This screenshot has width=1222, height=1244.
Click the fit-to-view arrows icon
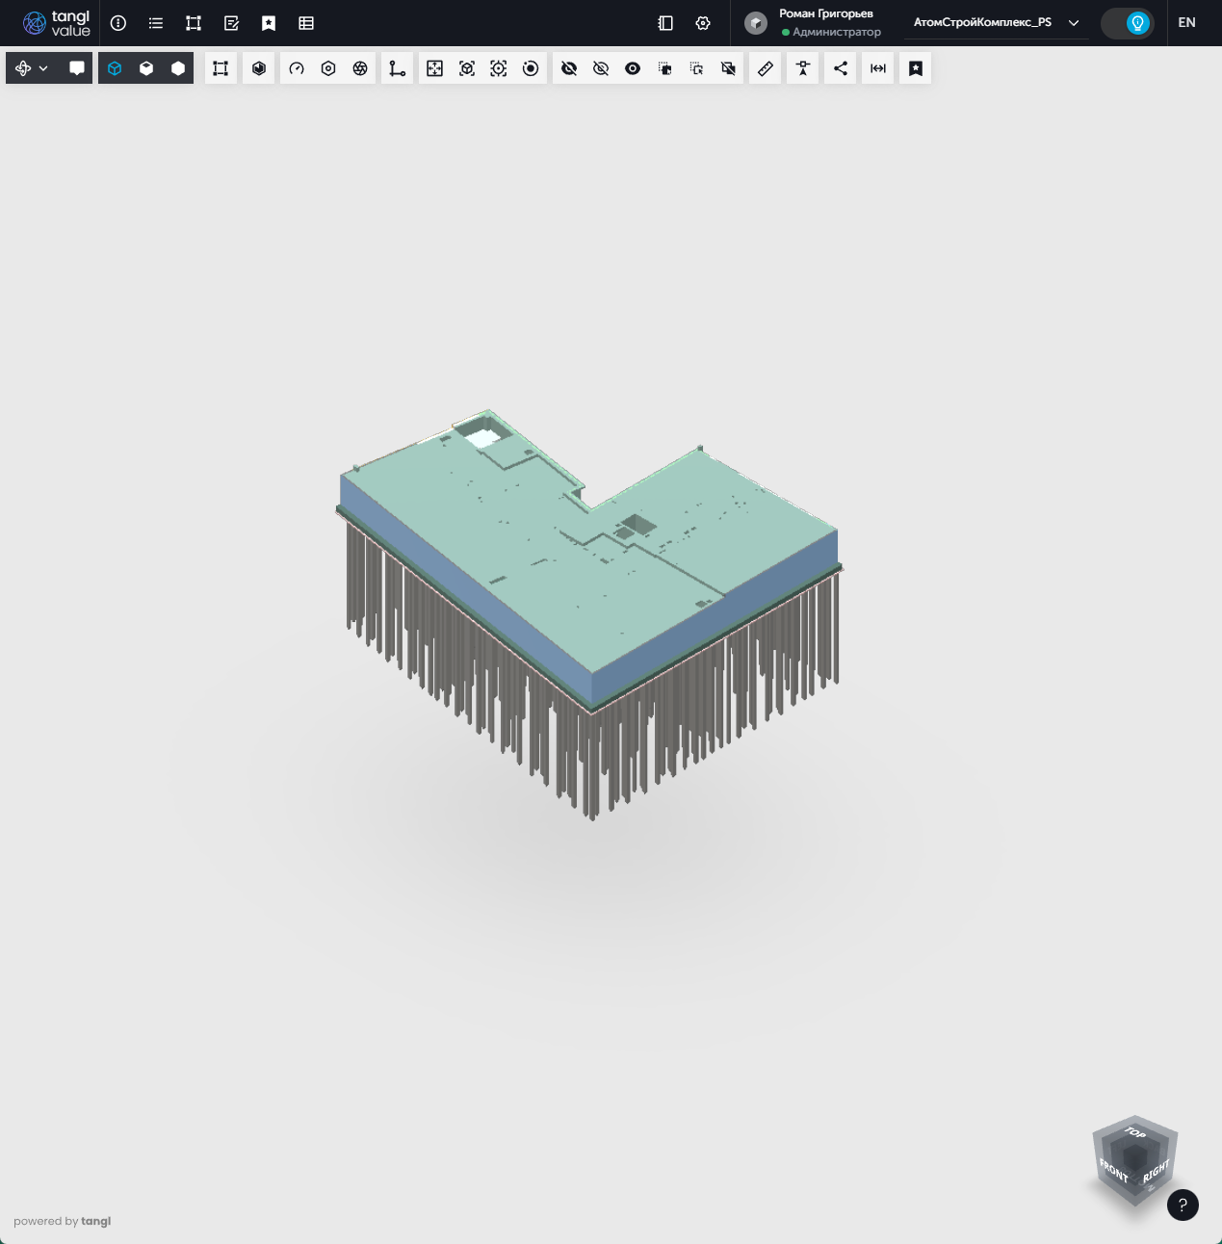(x=435, y=68)
